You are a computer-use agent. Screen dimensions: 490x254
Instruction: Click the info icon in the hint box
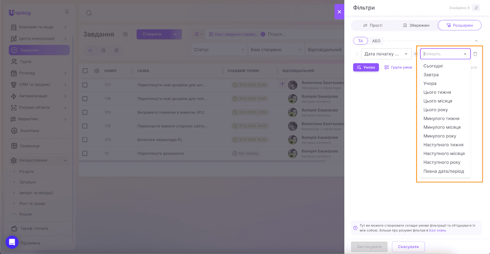[x=355, y=228]
